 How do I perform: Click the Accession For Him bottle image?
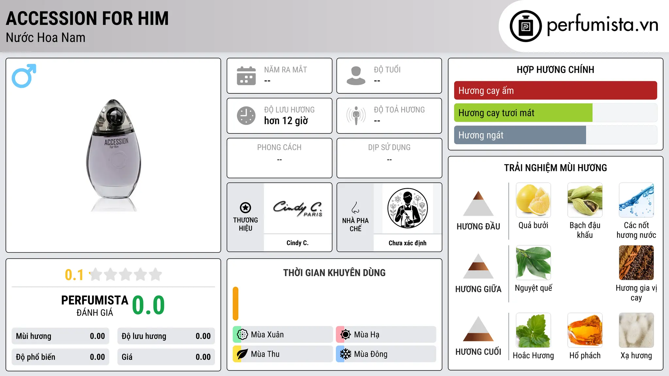(113, 155)
